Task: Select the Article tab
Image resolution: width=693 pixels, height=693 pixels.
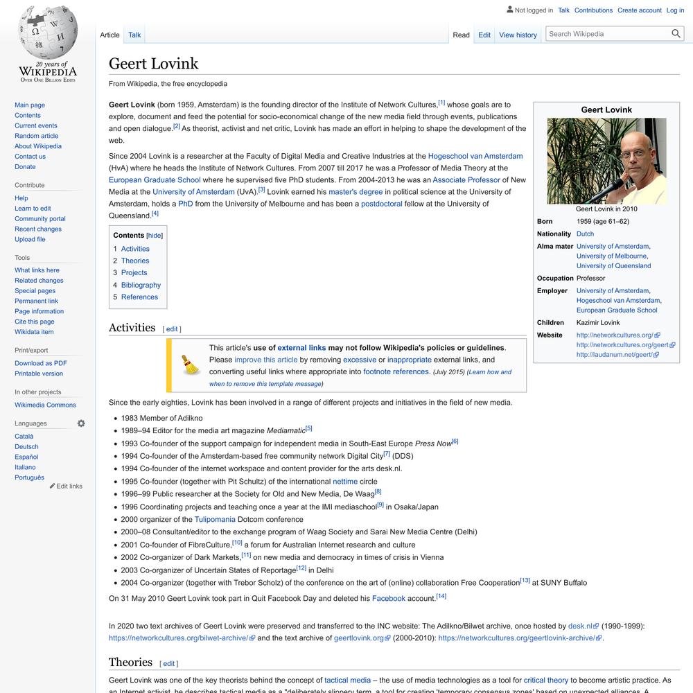Action: point(109,35)
